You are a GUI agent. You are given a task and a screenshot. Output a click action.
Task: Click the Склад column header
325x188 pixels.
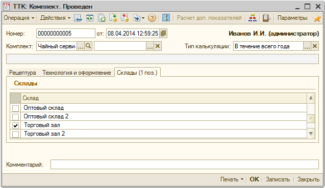[x=164, y=98]
